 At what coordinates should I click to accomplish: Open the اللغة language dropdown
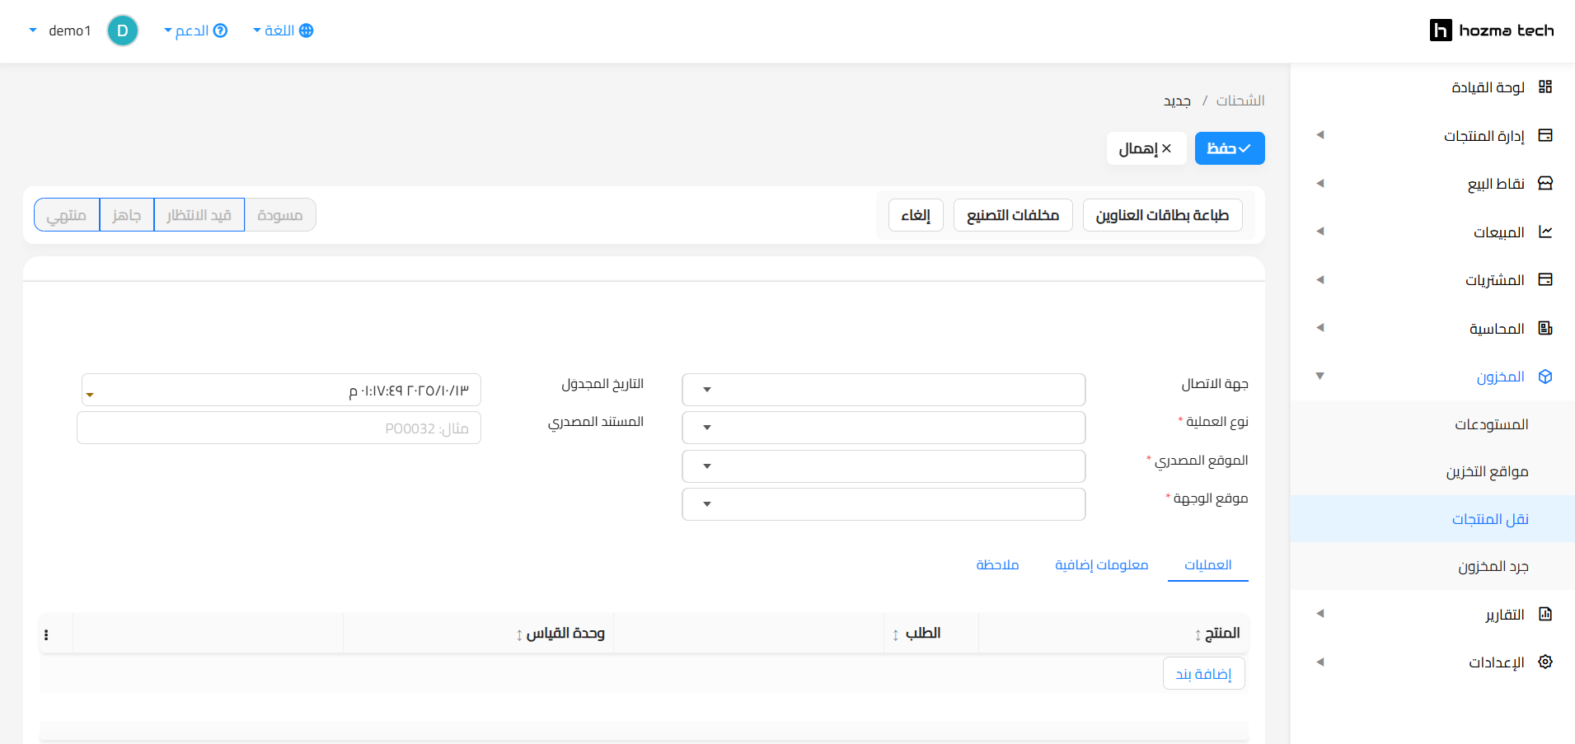[283, 30]
